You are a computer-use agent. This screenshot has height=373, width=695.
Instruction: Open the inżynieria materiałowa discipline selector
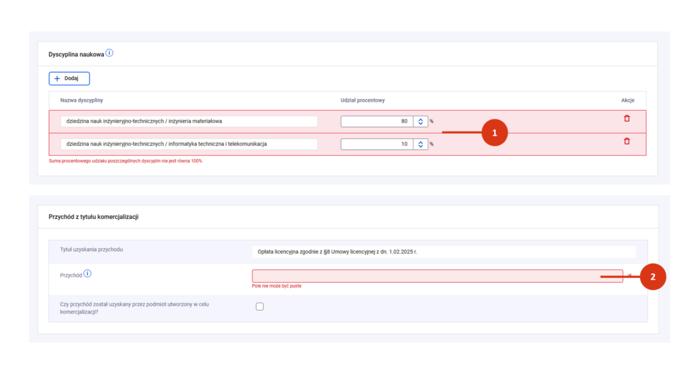(x=189, y=121)
